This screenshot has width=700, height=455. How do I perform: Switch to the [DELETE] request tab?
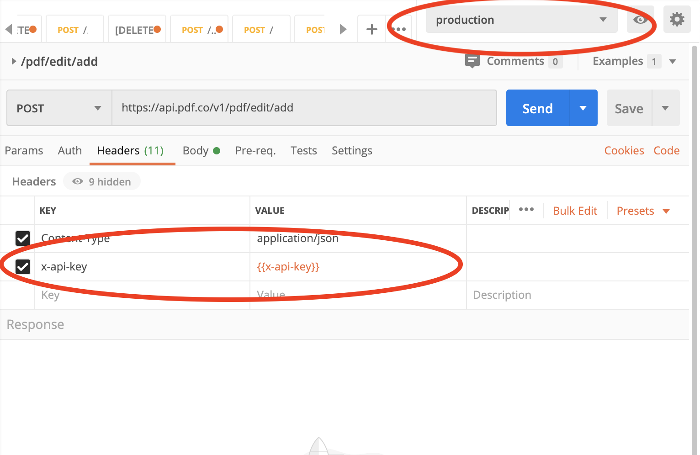coord(138,29)
